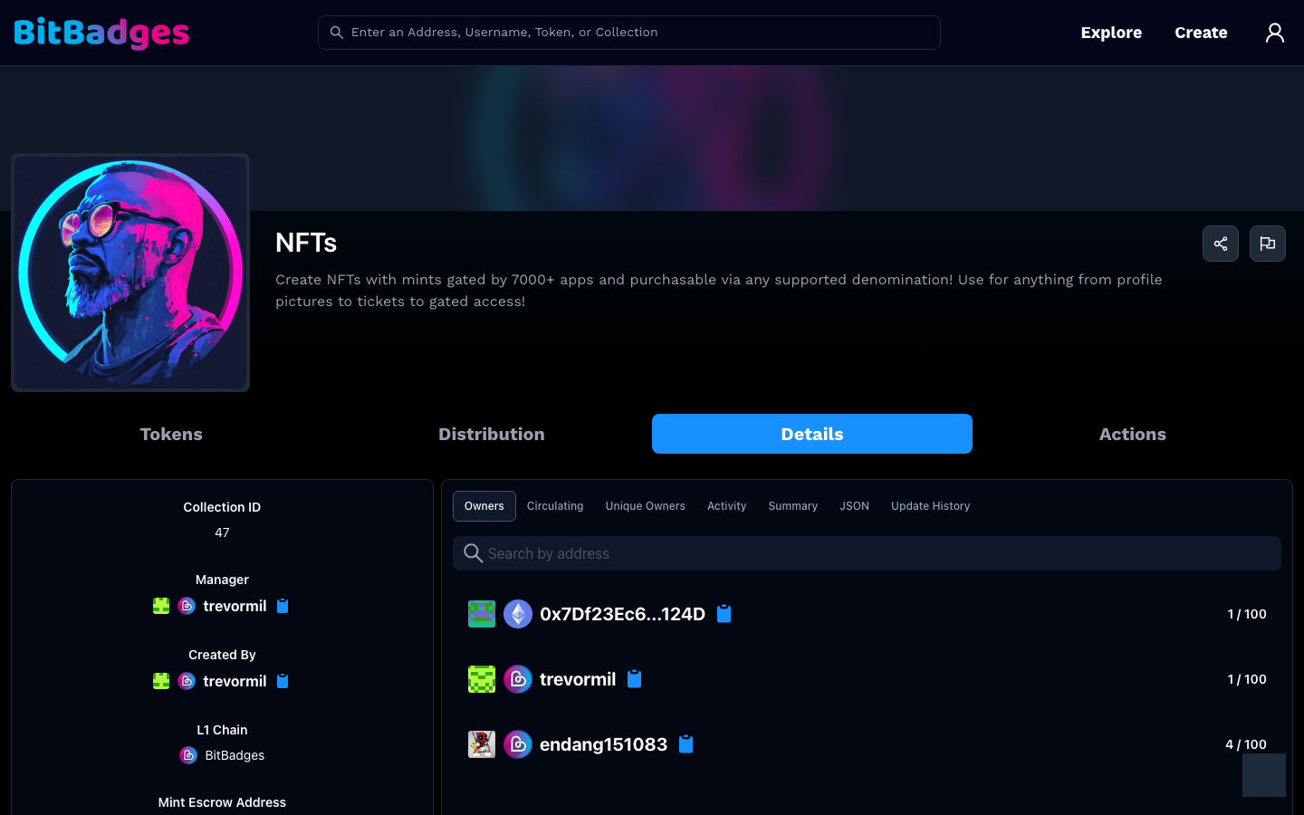Copy the Manager trevormil address
This screenshot has height=815, width=1304.
pyautogui.click(x=283, y=606)
